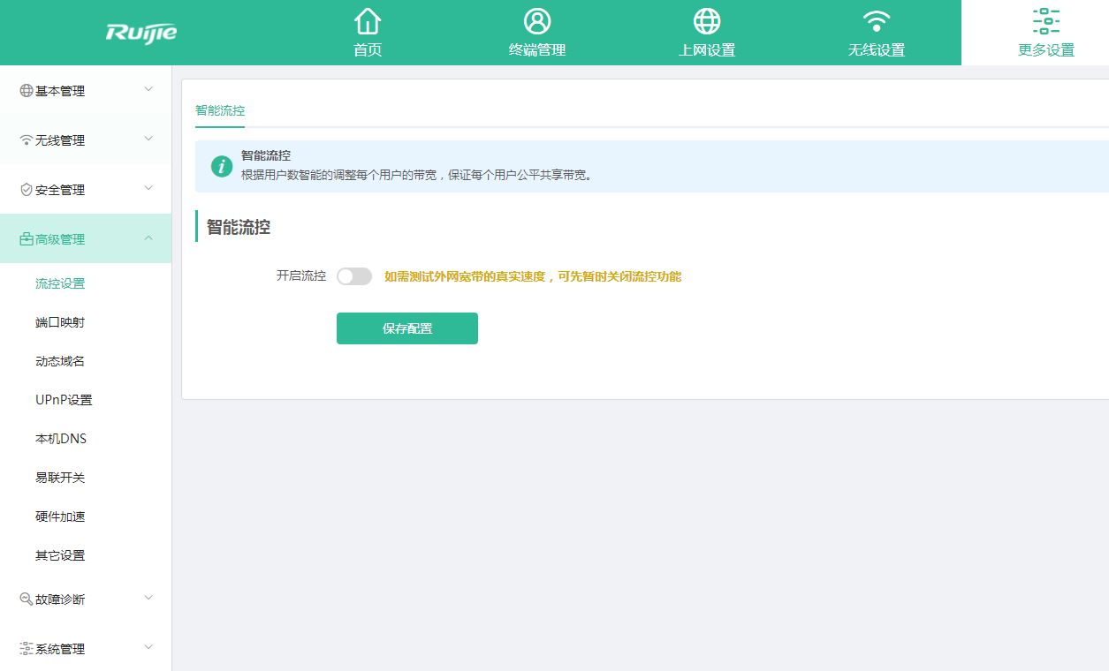The image size is (1109, 671).
Task: Open 无线设置 top nav label
Action: (877, 50)
